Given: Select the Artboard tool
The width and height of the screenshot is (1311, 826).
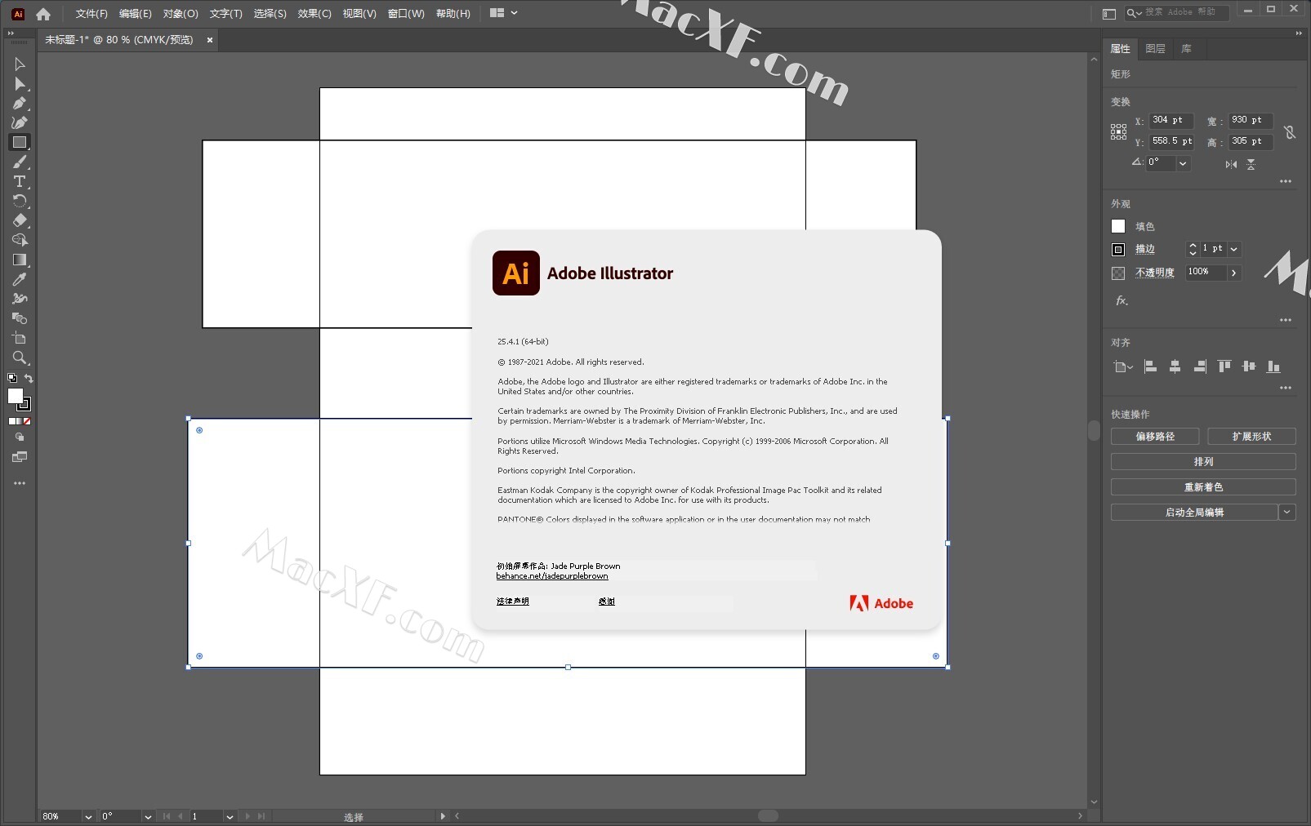Looking at the screenshot, I should tap(20, 338).
